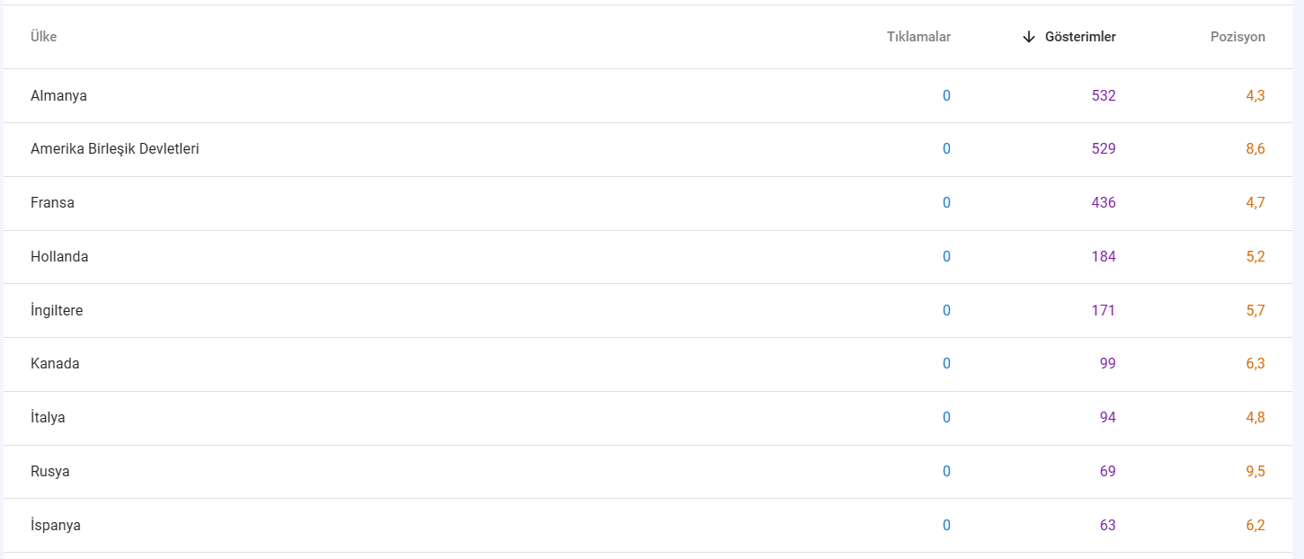Sort table by Gösterimler column header
The width and height of the screenshot is (1304, 559).
pyautogui.click(x=1080, y=37)
